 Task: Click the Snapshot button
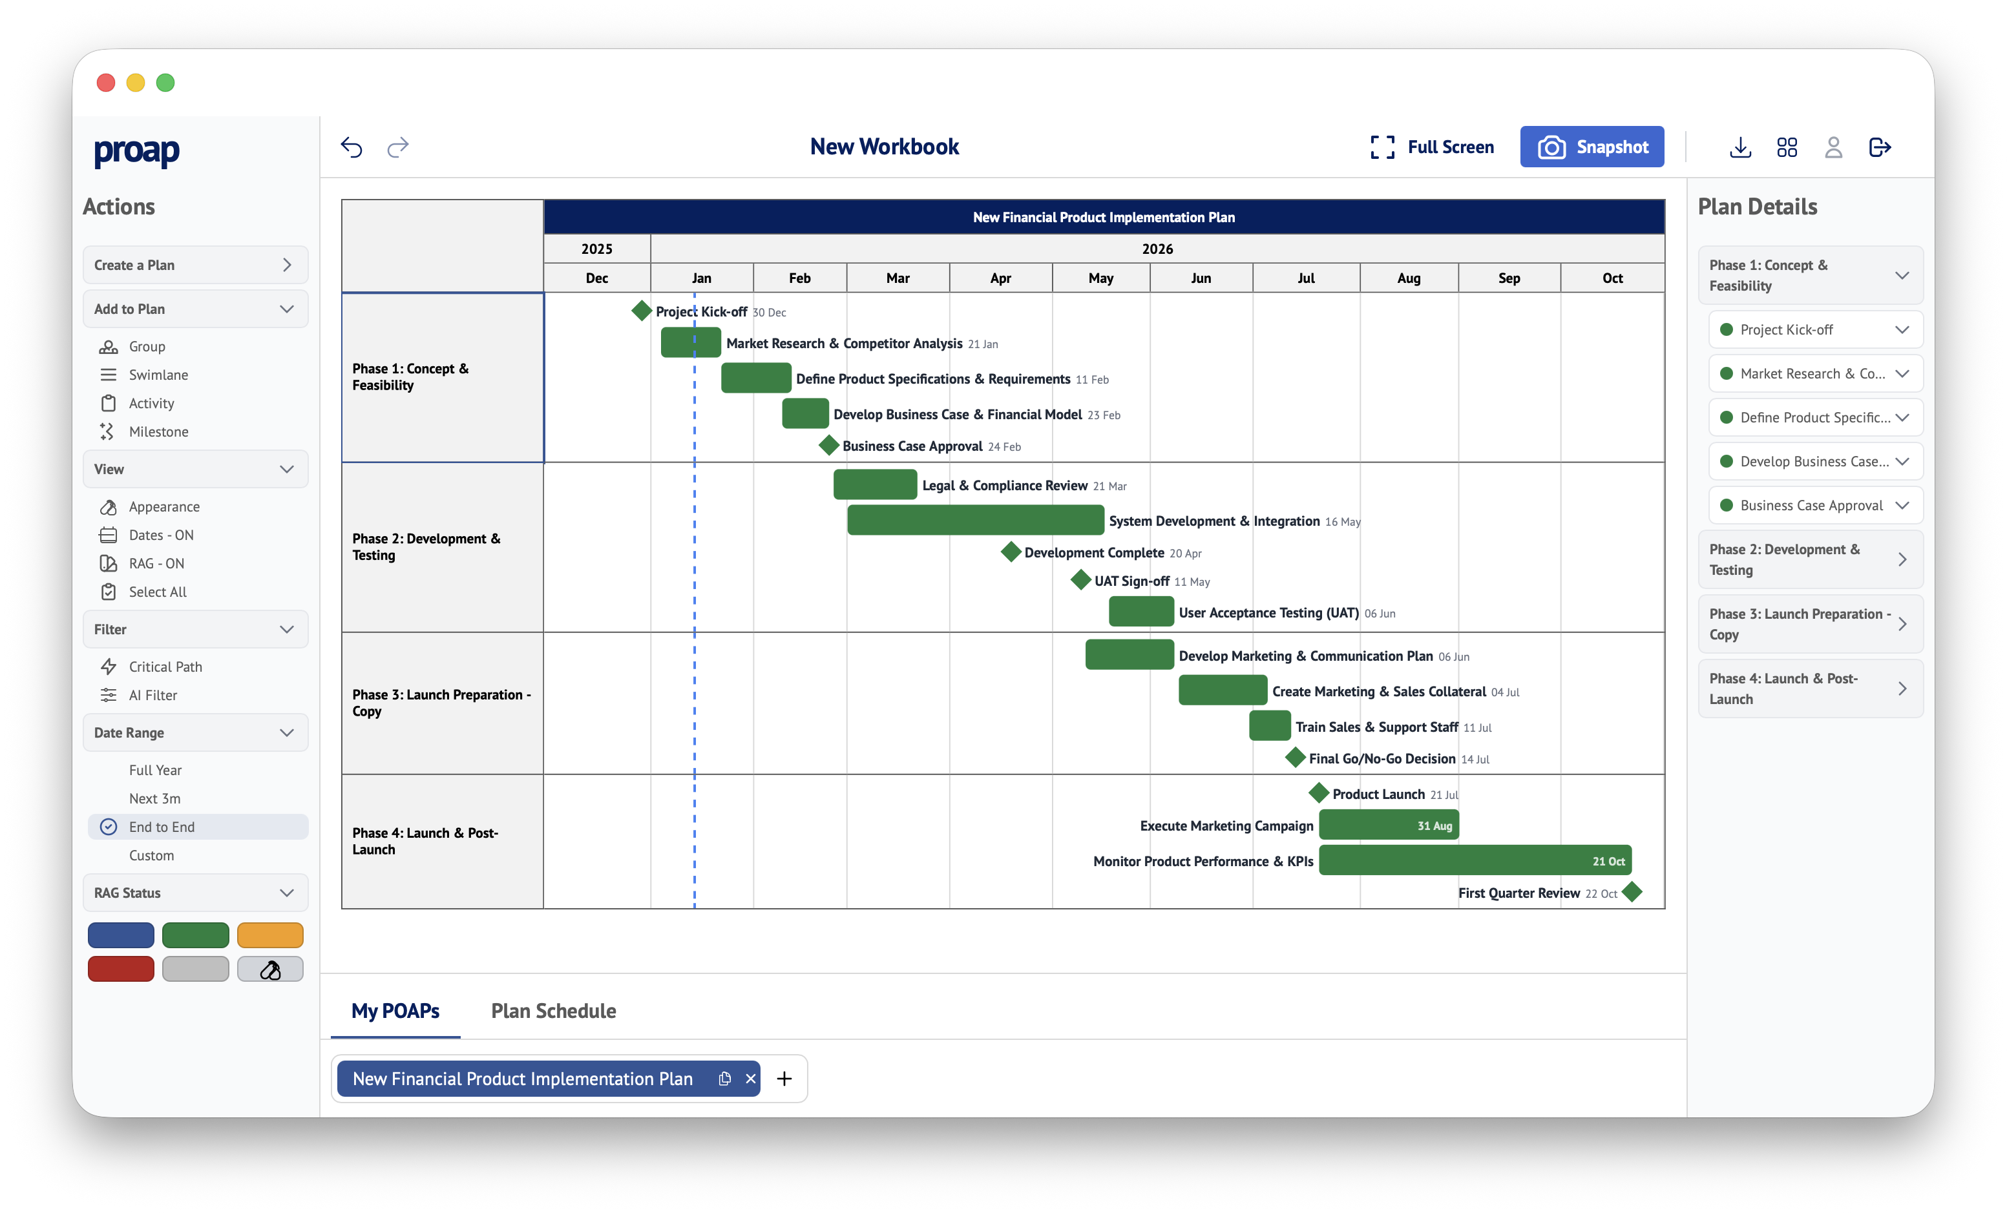(x=1592, y=147)
